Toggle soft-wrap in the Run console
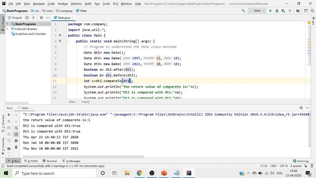 point(16,128)
